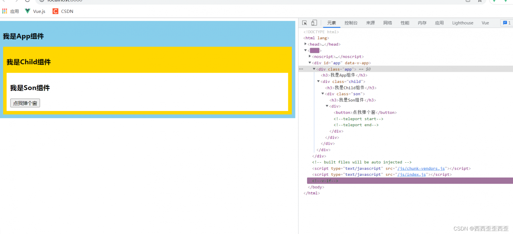
Task: Collapse the div containing the button node
Action: coord(327,106)
